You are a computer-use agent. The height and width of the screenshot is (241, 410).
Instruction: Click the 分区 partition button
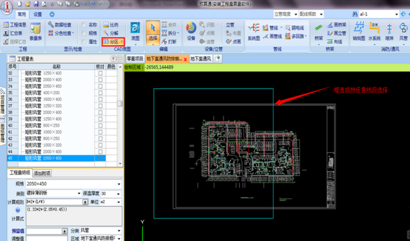point(113,42)
